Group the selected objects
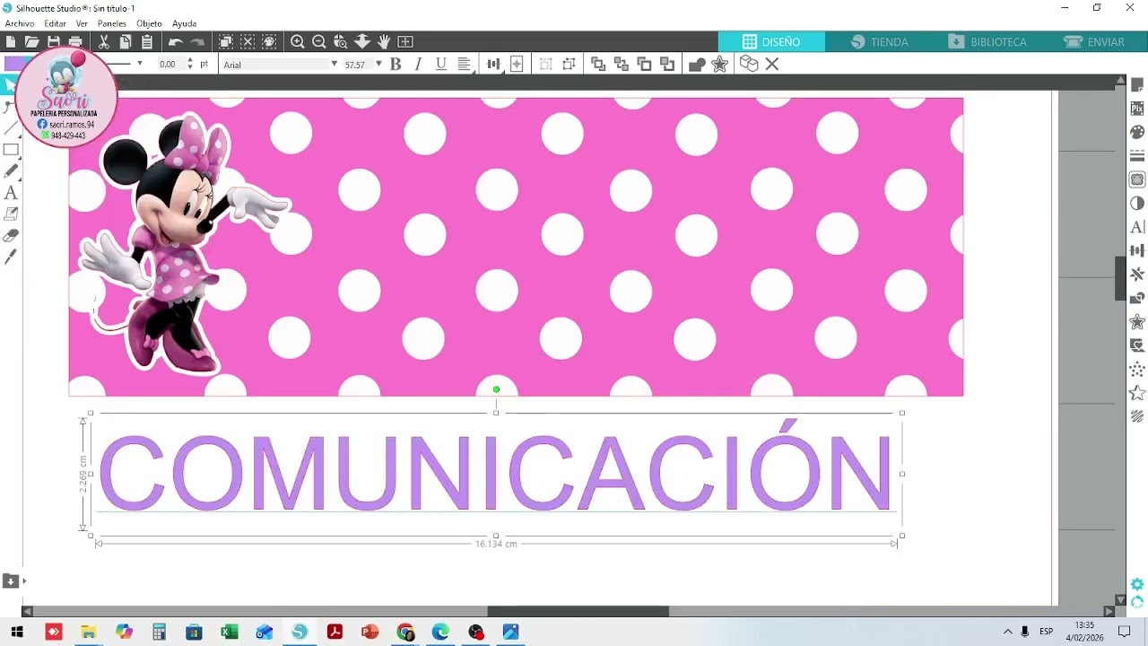 tap(546, 64)
